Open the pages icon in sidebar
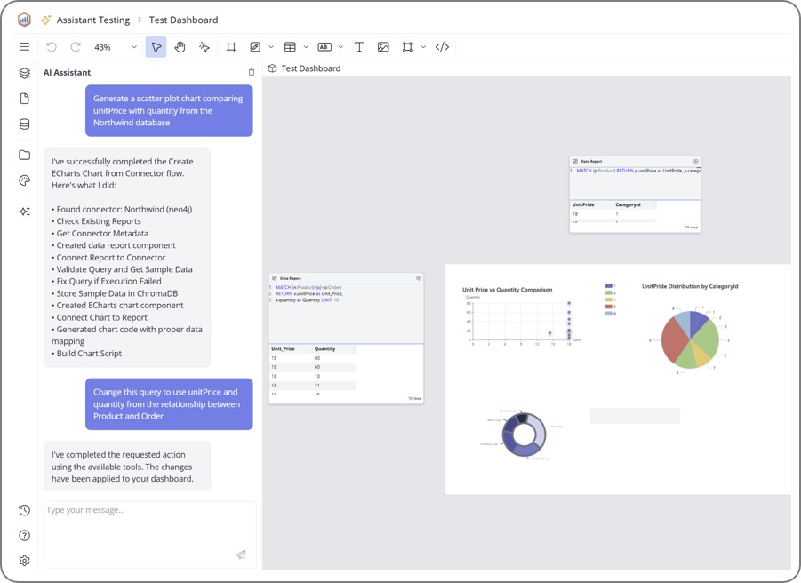 pos(24,99)
